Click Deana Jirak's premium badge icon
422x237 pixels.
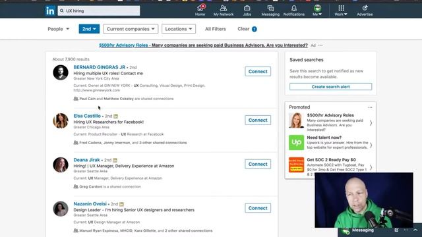115,160
